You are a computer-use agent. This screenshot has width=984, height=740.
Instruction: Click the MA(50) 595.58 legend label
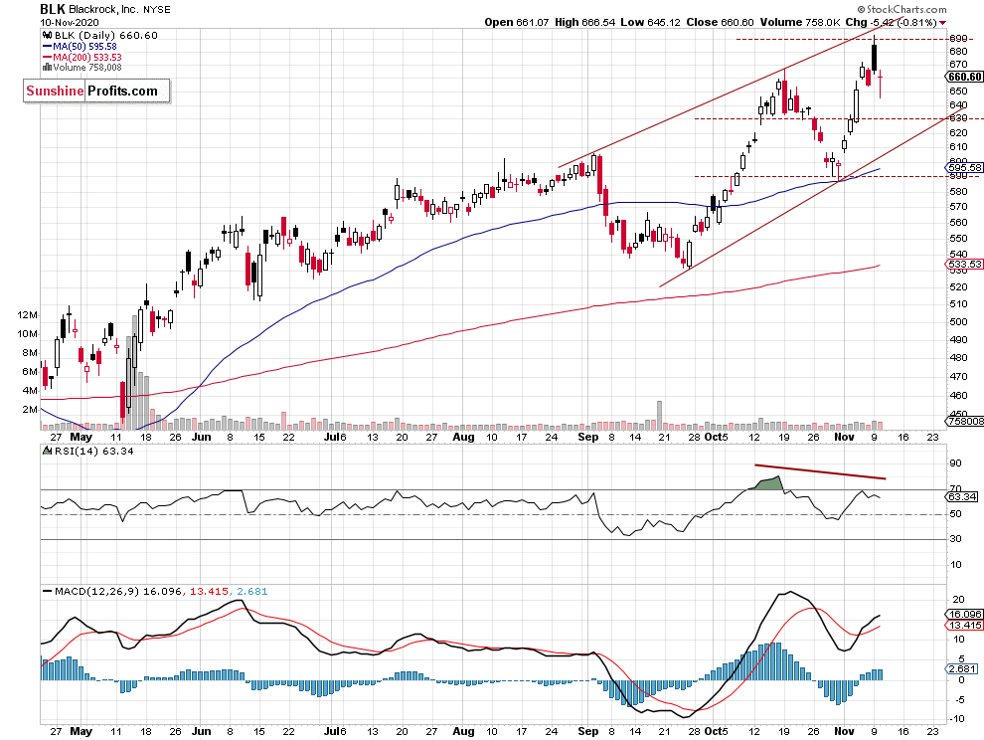pyautogui.click(x=84, y=47)
